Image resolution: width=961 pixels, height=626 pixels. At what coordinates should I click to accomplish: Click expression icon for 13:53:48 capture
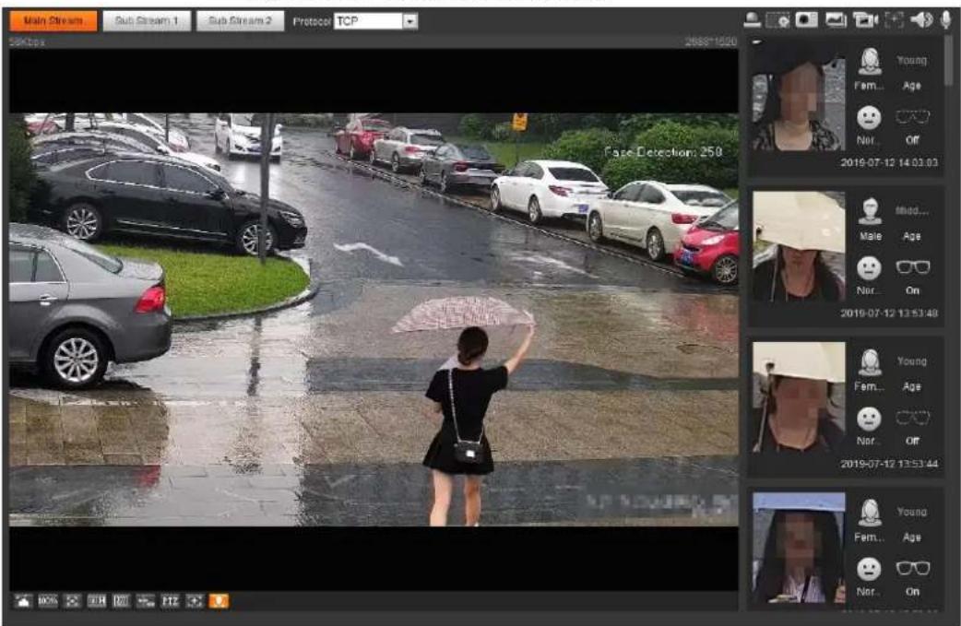[869, 267]
